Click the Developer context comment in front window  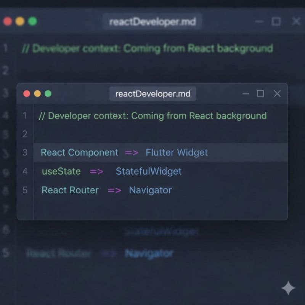pyautogui.click(x=153, y=116)
